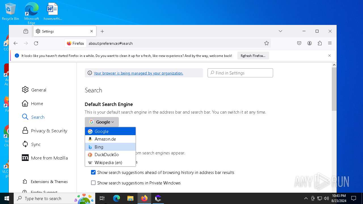The height and width of the screenshot is (204, 363).
Task: Uncheck suggestions ahead of browsing history
Action: pyautogui.click(x=93, y=172)
